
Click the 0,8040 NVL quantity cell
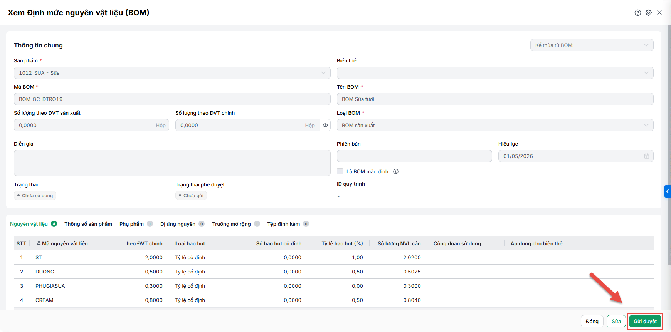412,300
